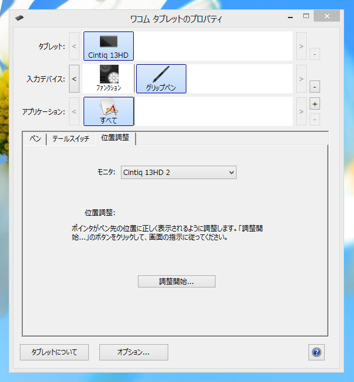The height and width of the screenshot is (382, 354).
Task: Select the グリップペン grip pen icon
Action: tap(161, 79)
